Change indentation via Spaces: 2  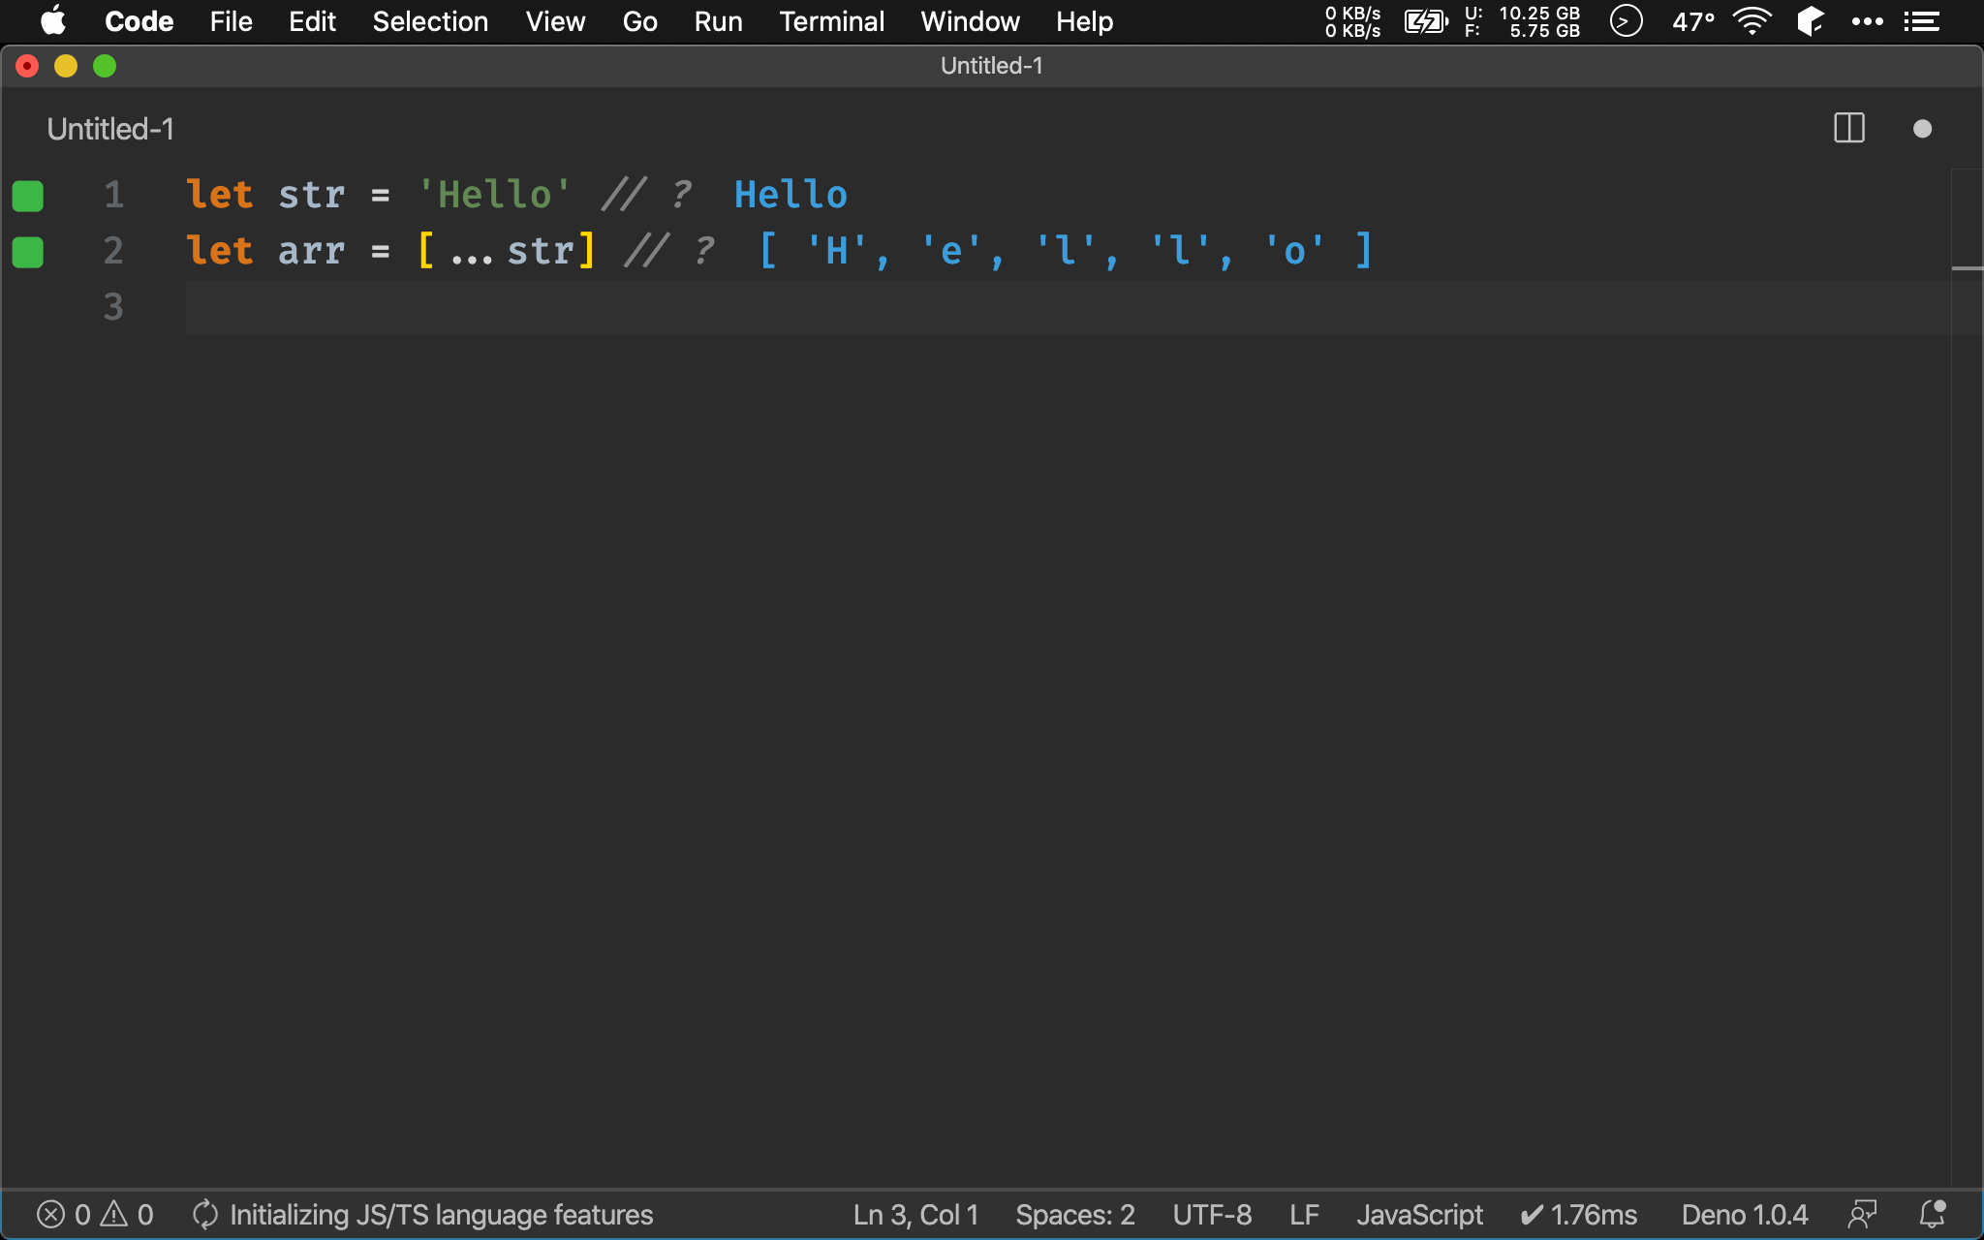(x=1074, y=1215)
